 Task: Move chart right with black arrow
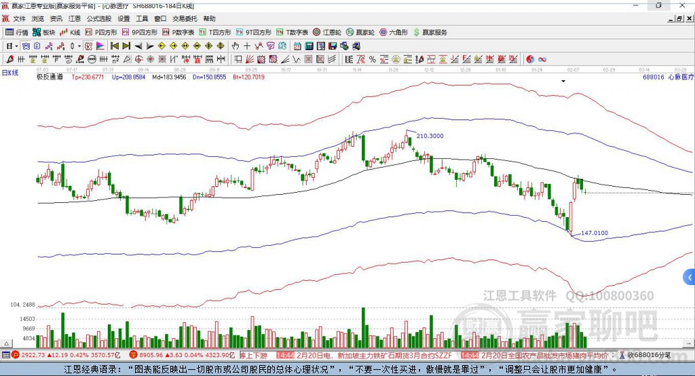150,46
